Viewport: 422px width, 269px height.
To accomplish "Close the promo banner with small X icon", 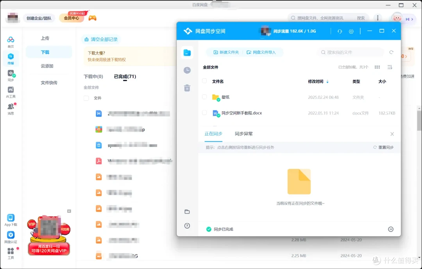I will [x=69, y=211].
